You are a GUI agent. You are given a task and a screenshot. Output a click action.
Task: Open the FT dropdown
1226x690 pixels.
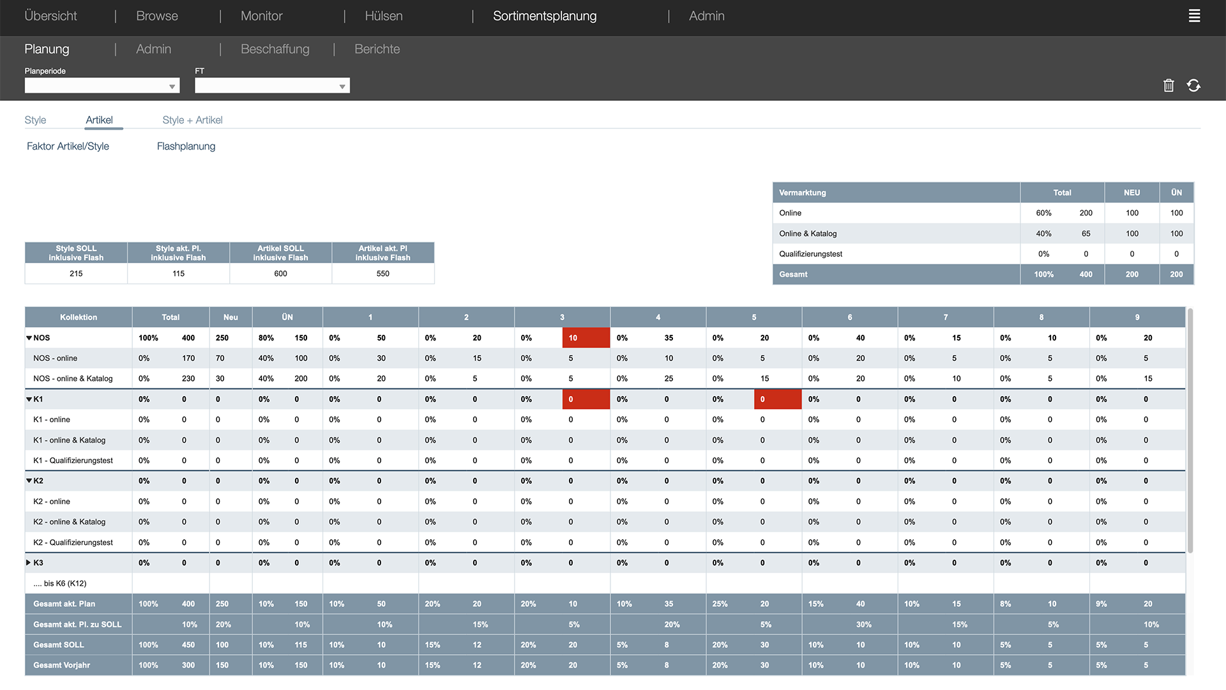(x=272, y=86)
